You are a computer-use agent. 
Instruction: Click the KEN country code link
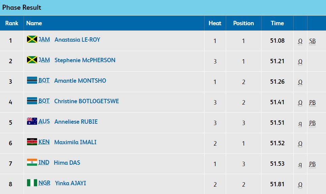tap(44, 142)
